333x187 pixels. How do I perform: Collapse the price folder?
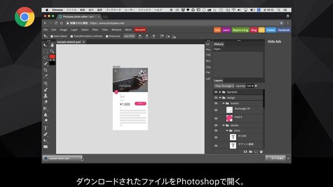(x=227, y=130)
